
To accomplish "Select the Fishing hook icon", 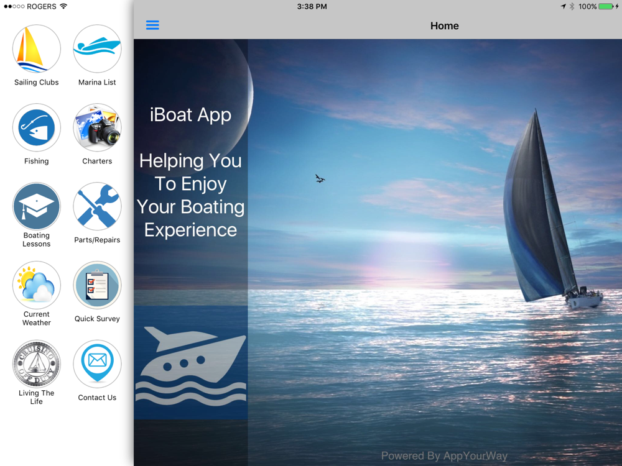I will (36, 128).
